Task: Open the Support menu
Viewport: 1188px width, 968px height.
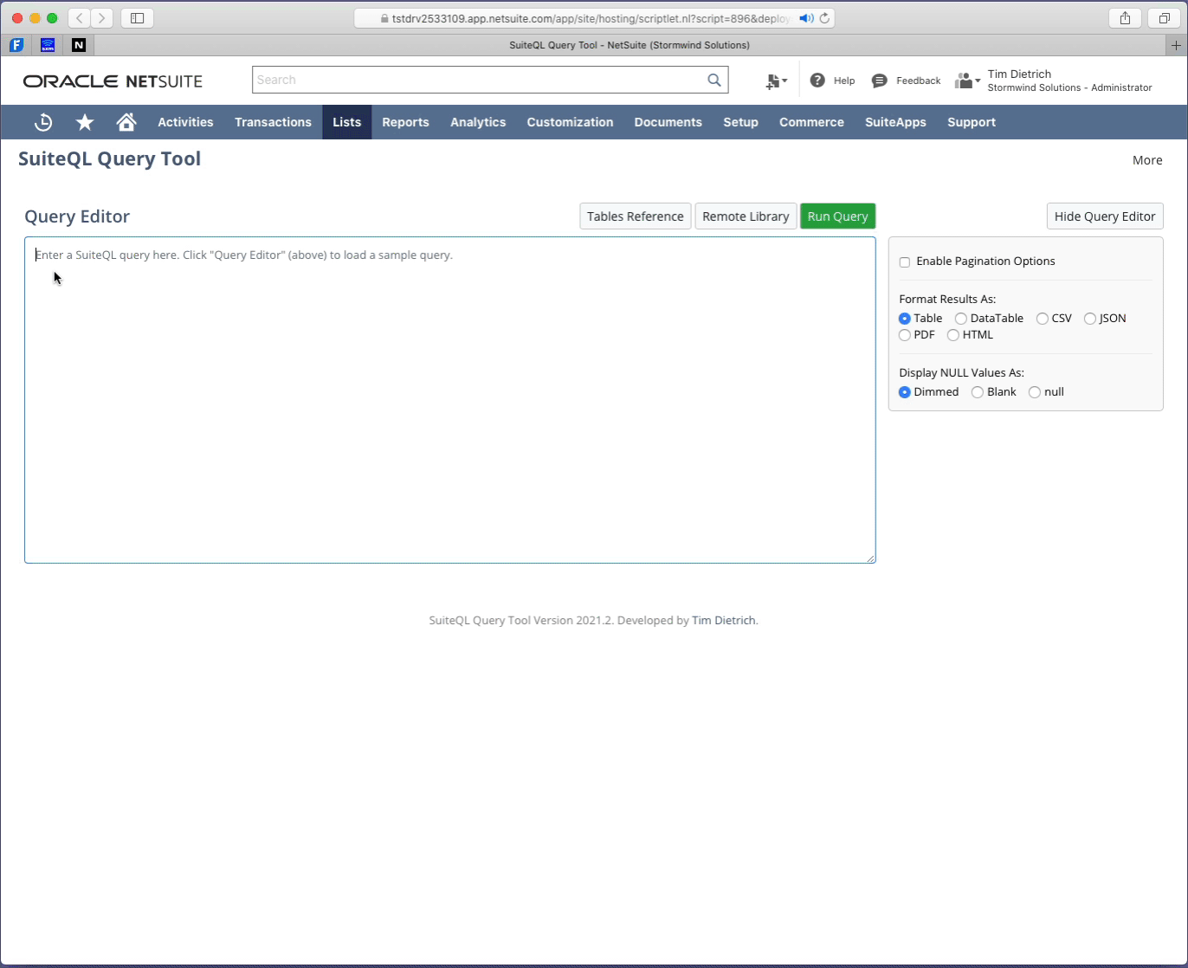Action: pos(972,122)
